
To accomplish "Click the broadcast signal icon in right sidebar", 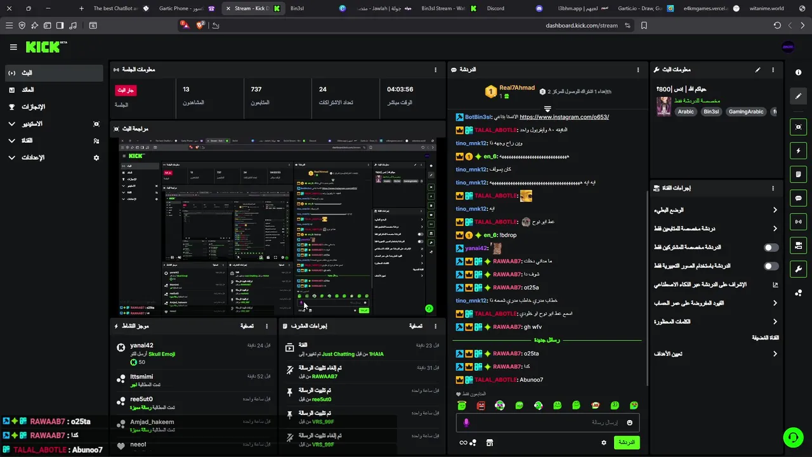I will click(798, 222).
